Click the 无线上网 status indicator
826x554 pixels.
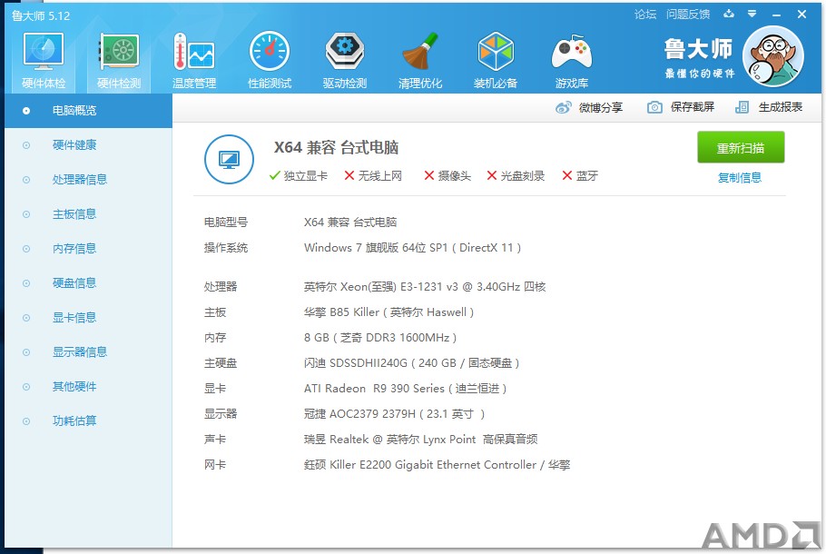click(x=373, y=176)
